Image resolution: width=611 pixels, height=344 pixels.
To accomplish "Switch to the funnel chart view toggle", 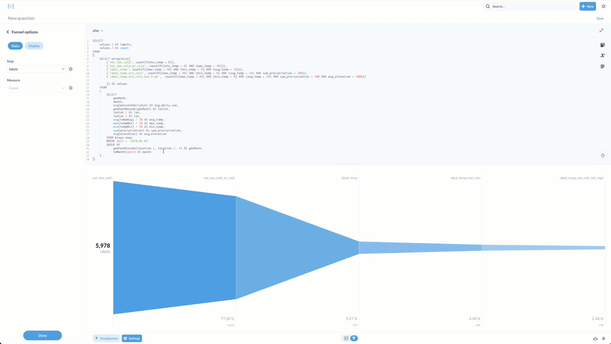I will (x=354, y=338).
